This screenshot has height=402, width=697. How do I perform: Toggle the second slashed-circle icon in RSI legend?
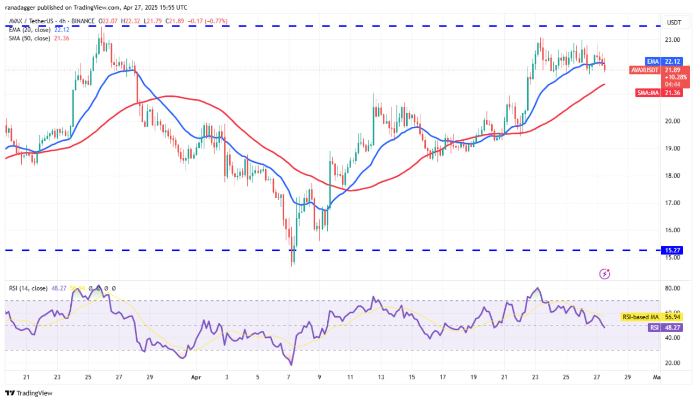[98, 288]
